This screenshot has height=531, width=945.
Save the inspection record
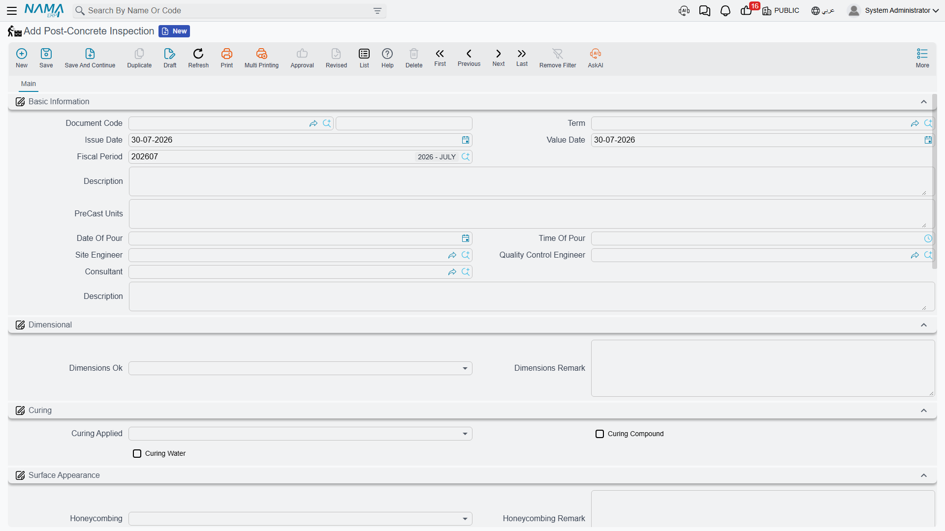pos(46,58)
